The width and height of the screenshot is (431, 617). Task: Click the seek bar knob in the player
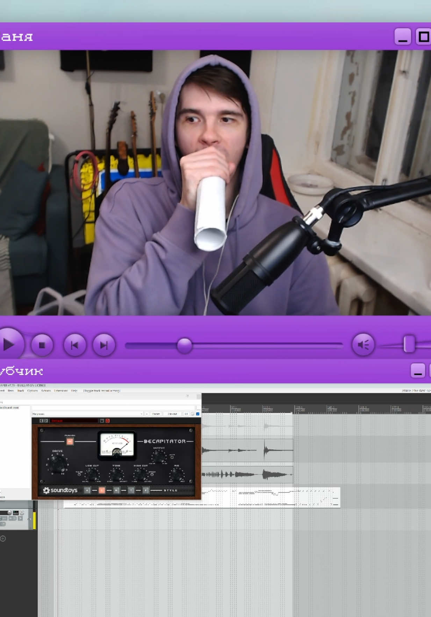[x=185, y=346]
